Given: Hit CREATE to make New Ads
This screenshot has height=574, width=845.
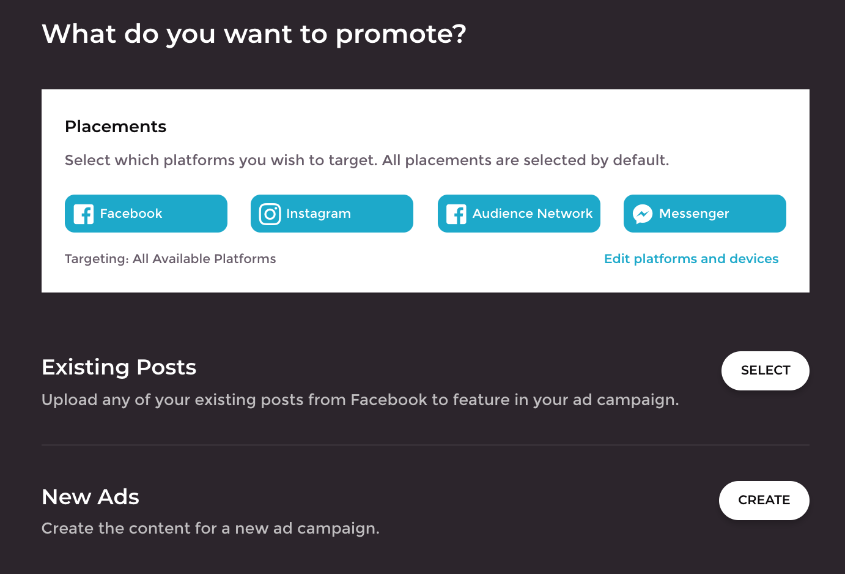Looking at the screenshot, I should [764, 501].
